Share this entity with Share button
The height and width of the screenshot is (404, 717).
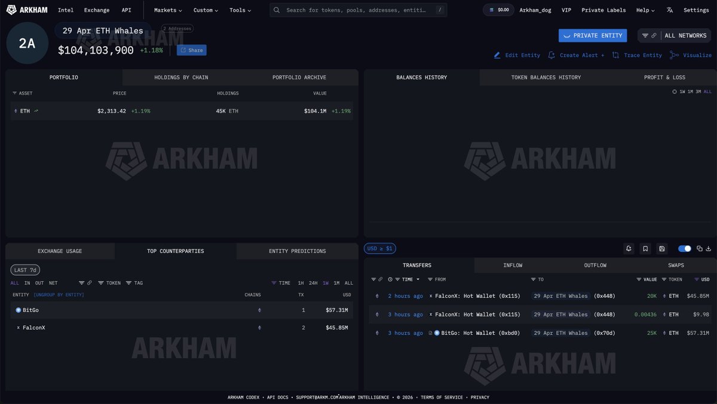click(192, 50)
